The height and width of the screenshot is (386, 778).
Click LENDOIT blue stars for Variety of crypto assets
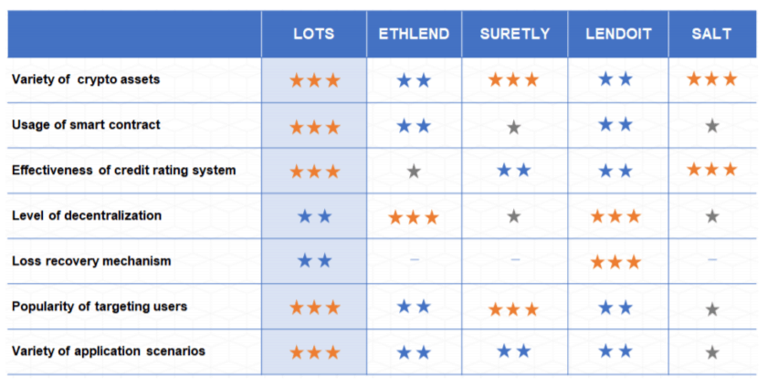tap(615, 79)
